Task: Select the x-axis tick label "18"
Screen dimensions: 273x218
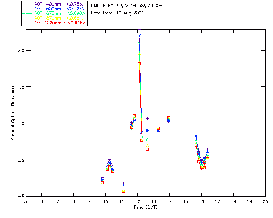Action: [x=234, y=201]
